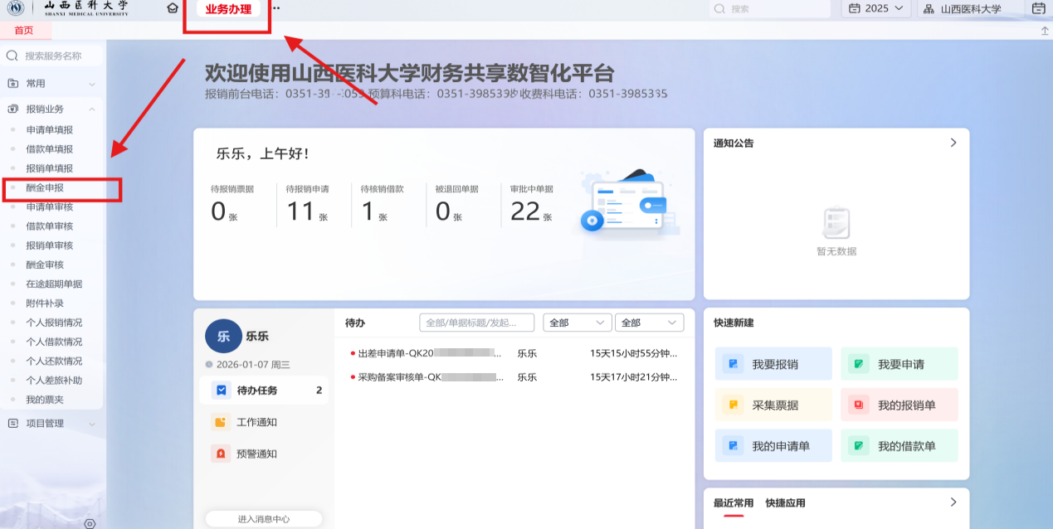Select 工作通知 in message panel
This screenshot has height=529, width=1053.
tap(256, 422)
